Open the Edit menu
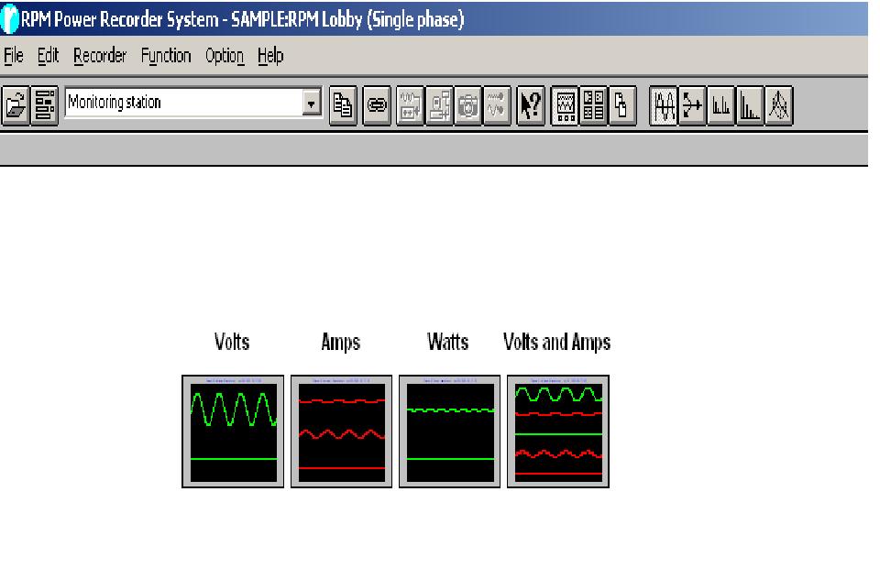 (x=48, y=56)
